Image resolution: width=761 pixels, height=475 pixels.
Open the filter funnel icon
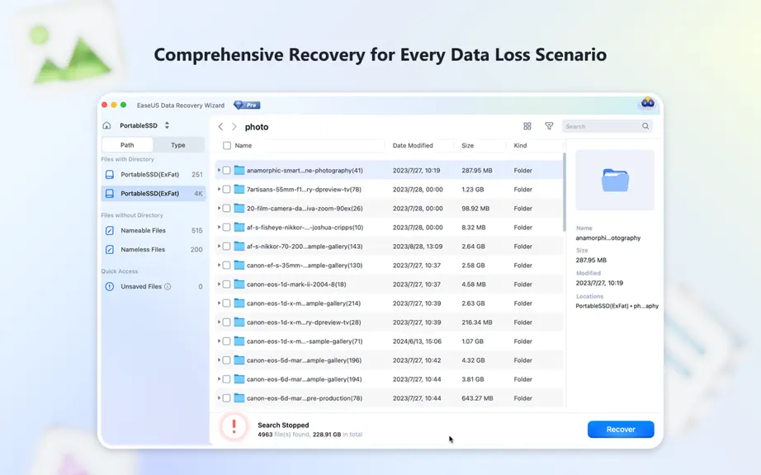click(549, 126)
